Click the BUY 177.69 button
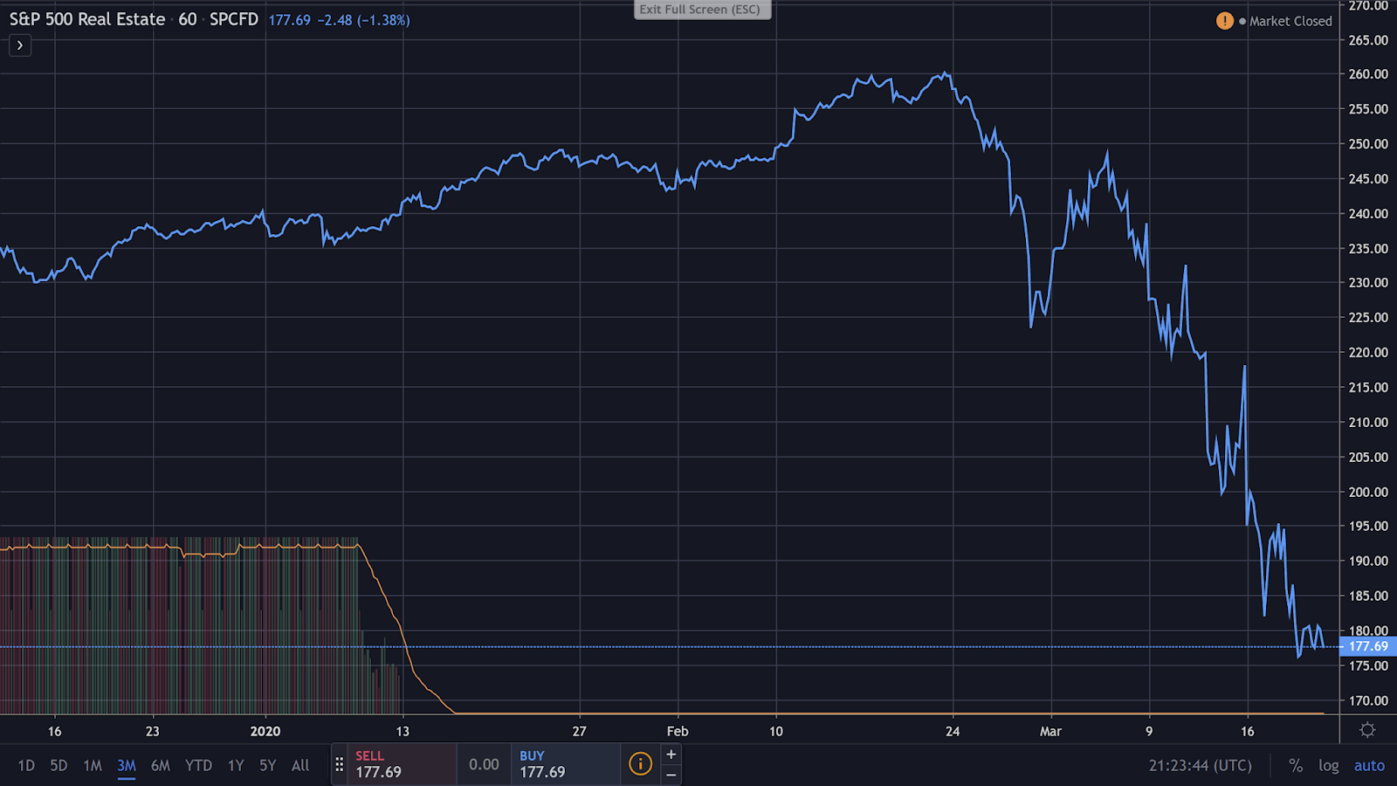Screen dimensions: 1397x786 click(x=566, y=765)
